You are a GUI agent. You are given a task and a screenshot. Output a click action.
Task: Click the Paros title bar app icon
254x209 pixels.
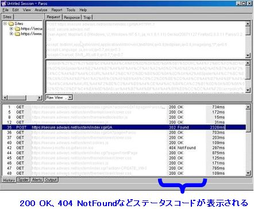coord(4,3)
